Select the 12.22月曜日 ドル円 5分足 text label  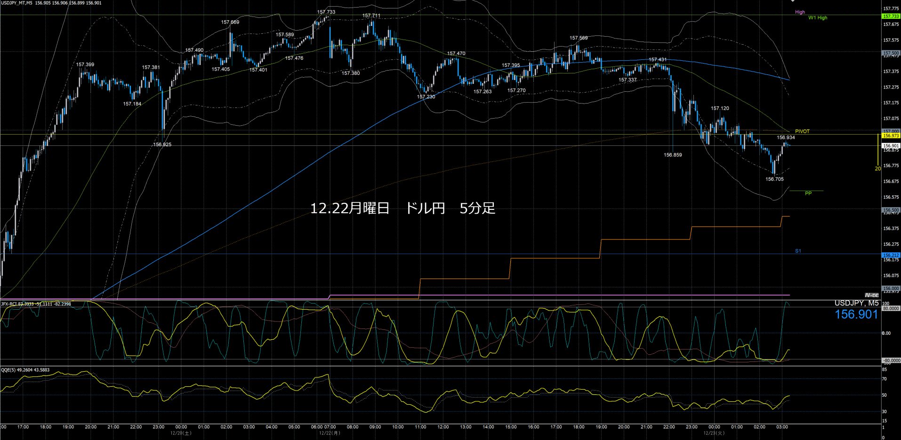point(402,208)
